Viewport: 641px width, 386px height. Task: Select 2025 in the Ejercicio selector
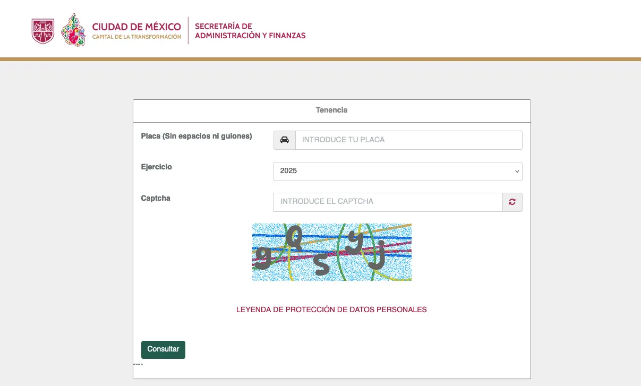(x=397, y=171)
